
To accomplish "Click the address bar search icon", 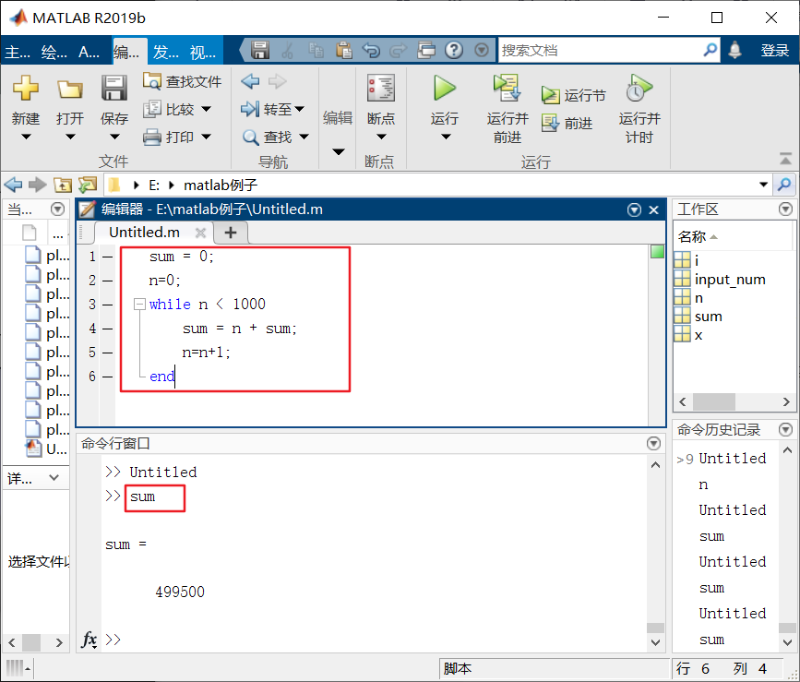I will (x=784, y=185).
